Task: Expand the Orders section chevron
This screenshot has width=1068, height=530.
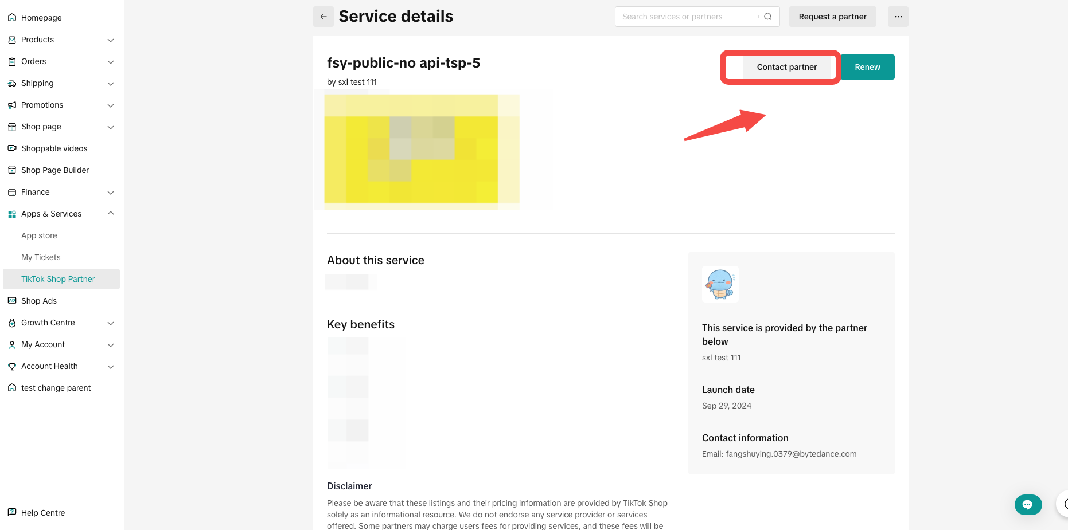Action: coord(111,62)
